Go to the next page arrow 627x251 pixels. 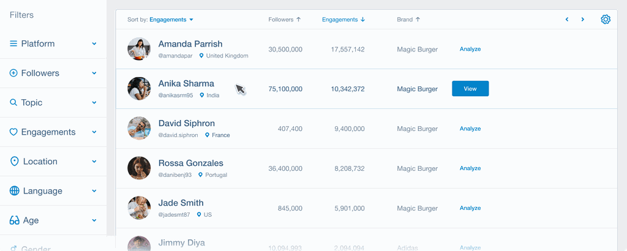click(x=582, y=20)
